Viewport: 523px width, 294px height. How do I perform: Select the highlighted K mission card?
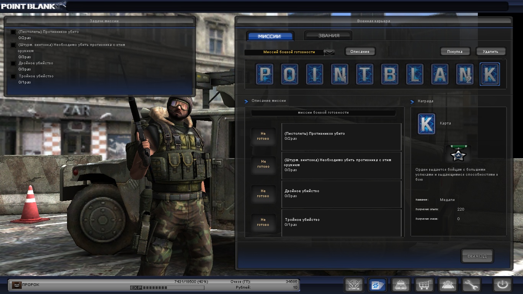pyautogui.click(x=490, y=74)
